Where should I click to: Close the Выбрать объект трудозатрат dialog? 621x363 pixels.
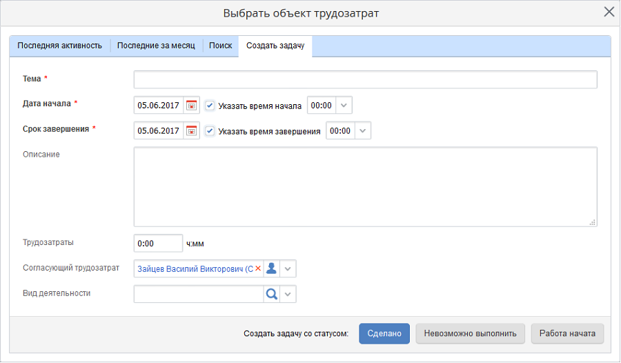(609, 12)
